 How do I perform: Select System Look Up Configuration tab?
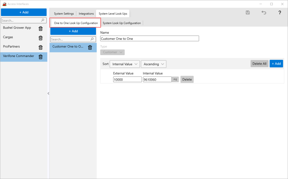(121, 23)
